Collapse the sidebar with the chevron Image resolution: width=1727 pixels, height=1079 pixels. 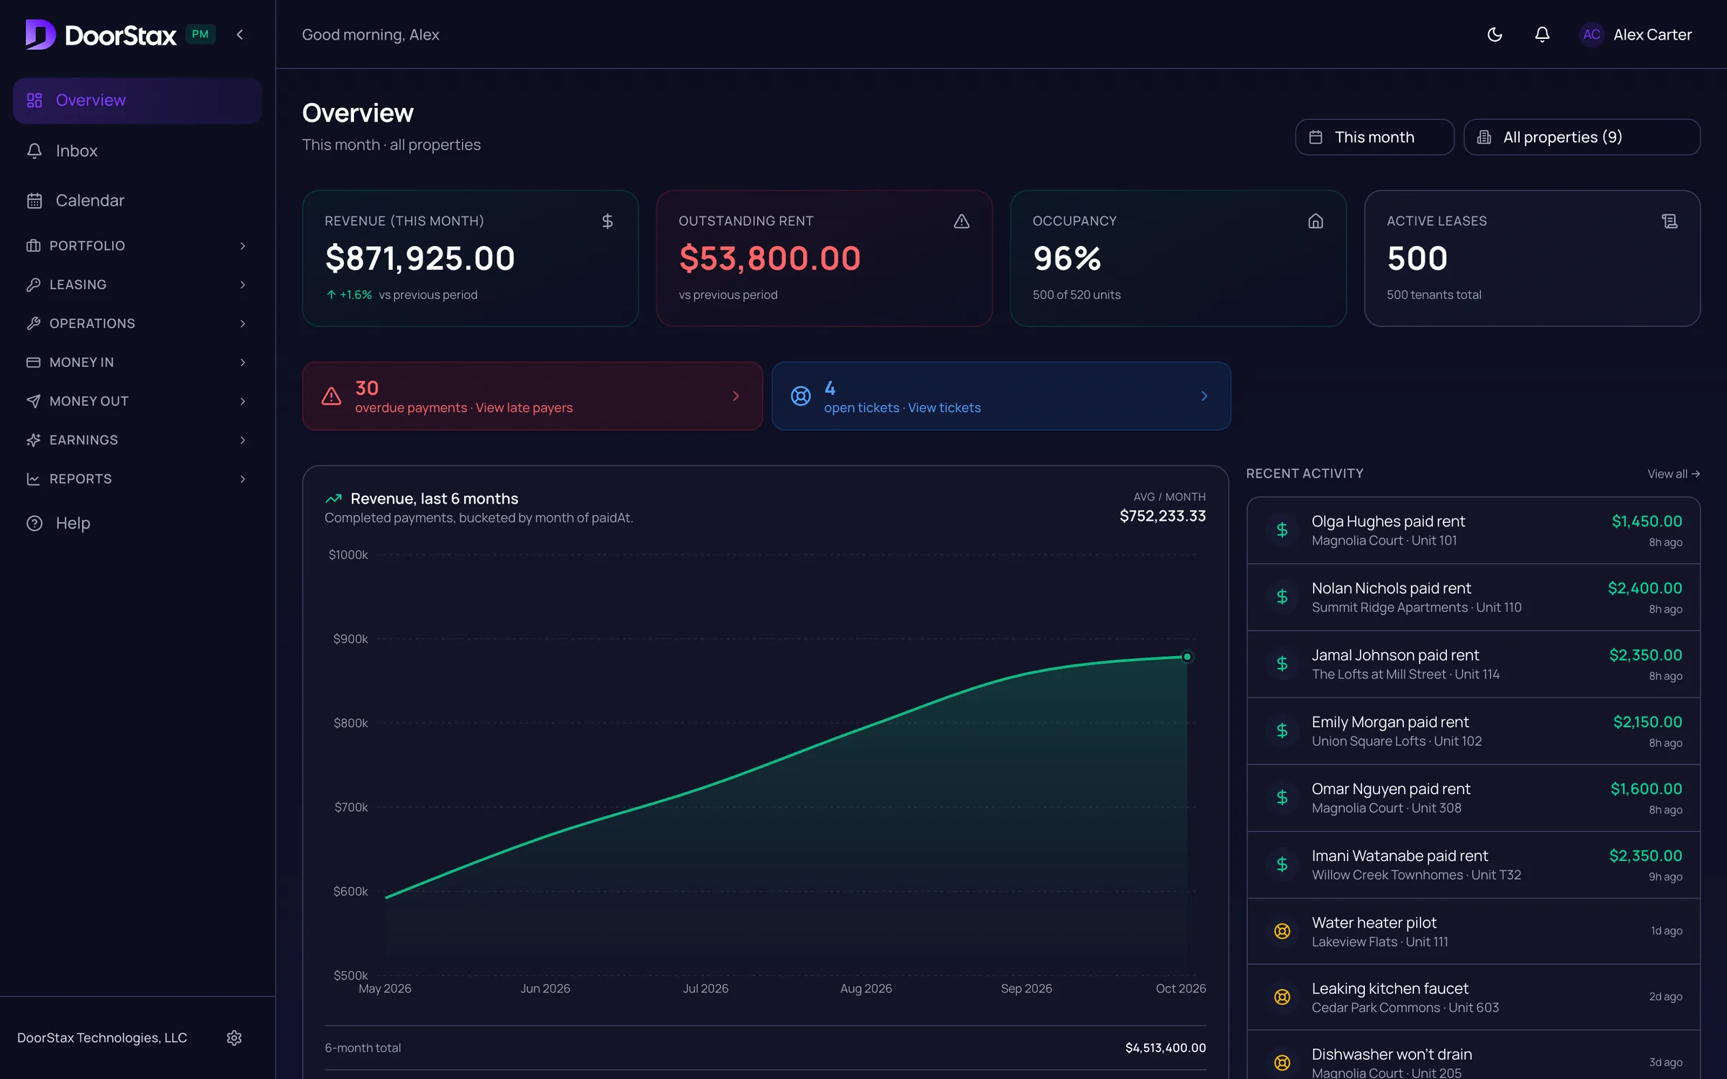(x=240, y=35)
